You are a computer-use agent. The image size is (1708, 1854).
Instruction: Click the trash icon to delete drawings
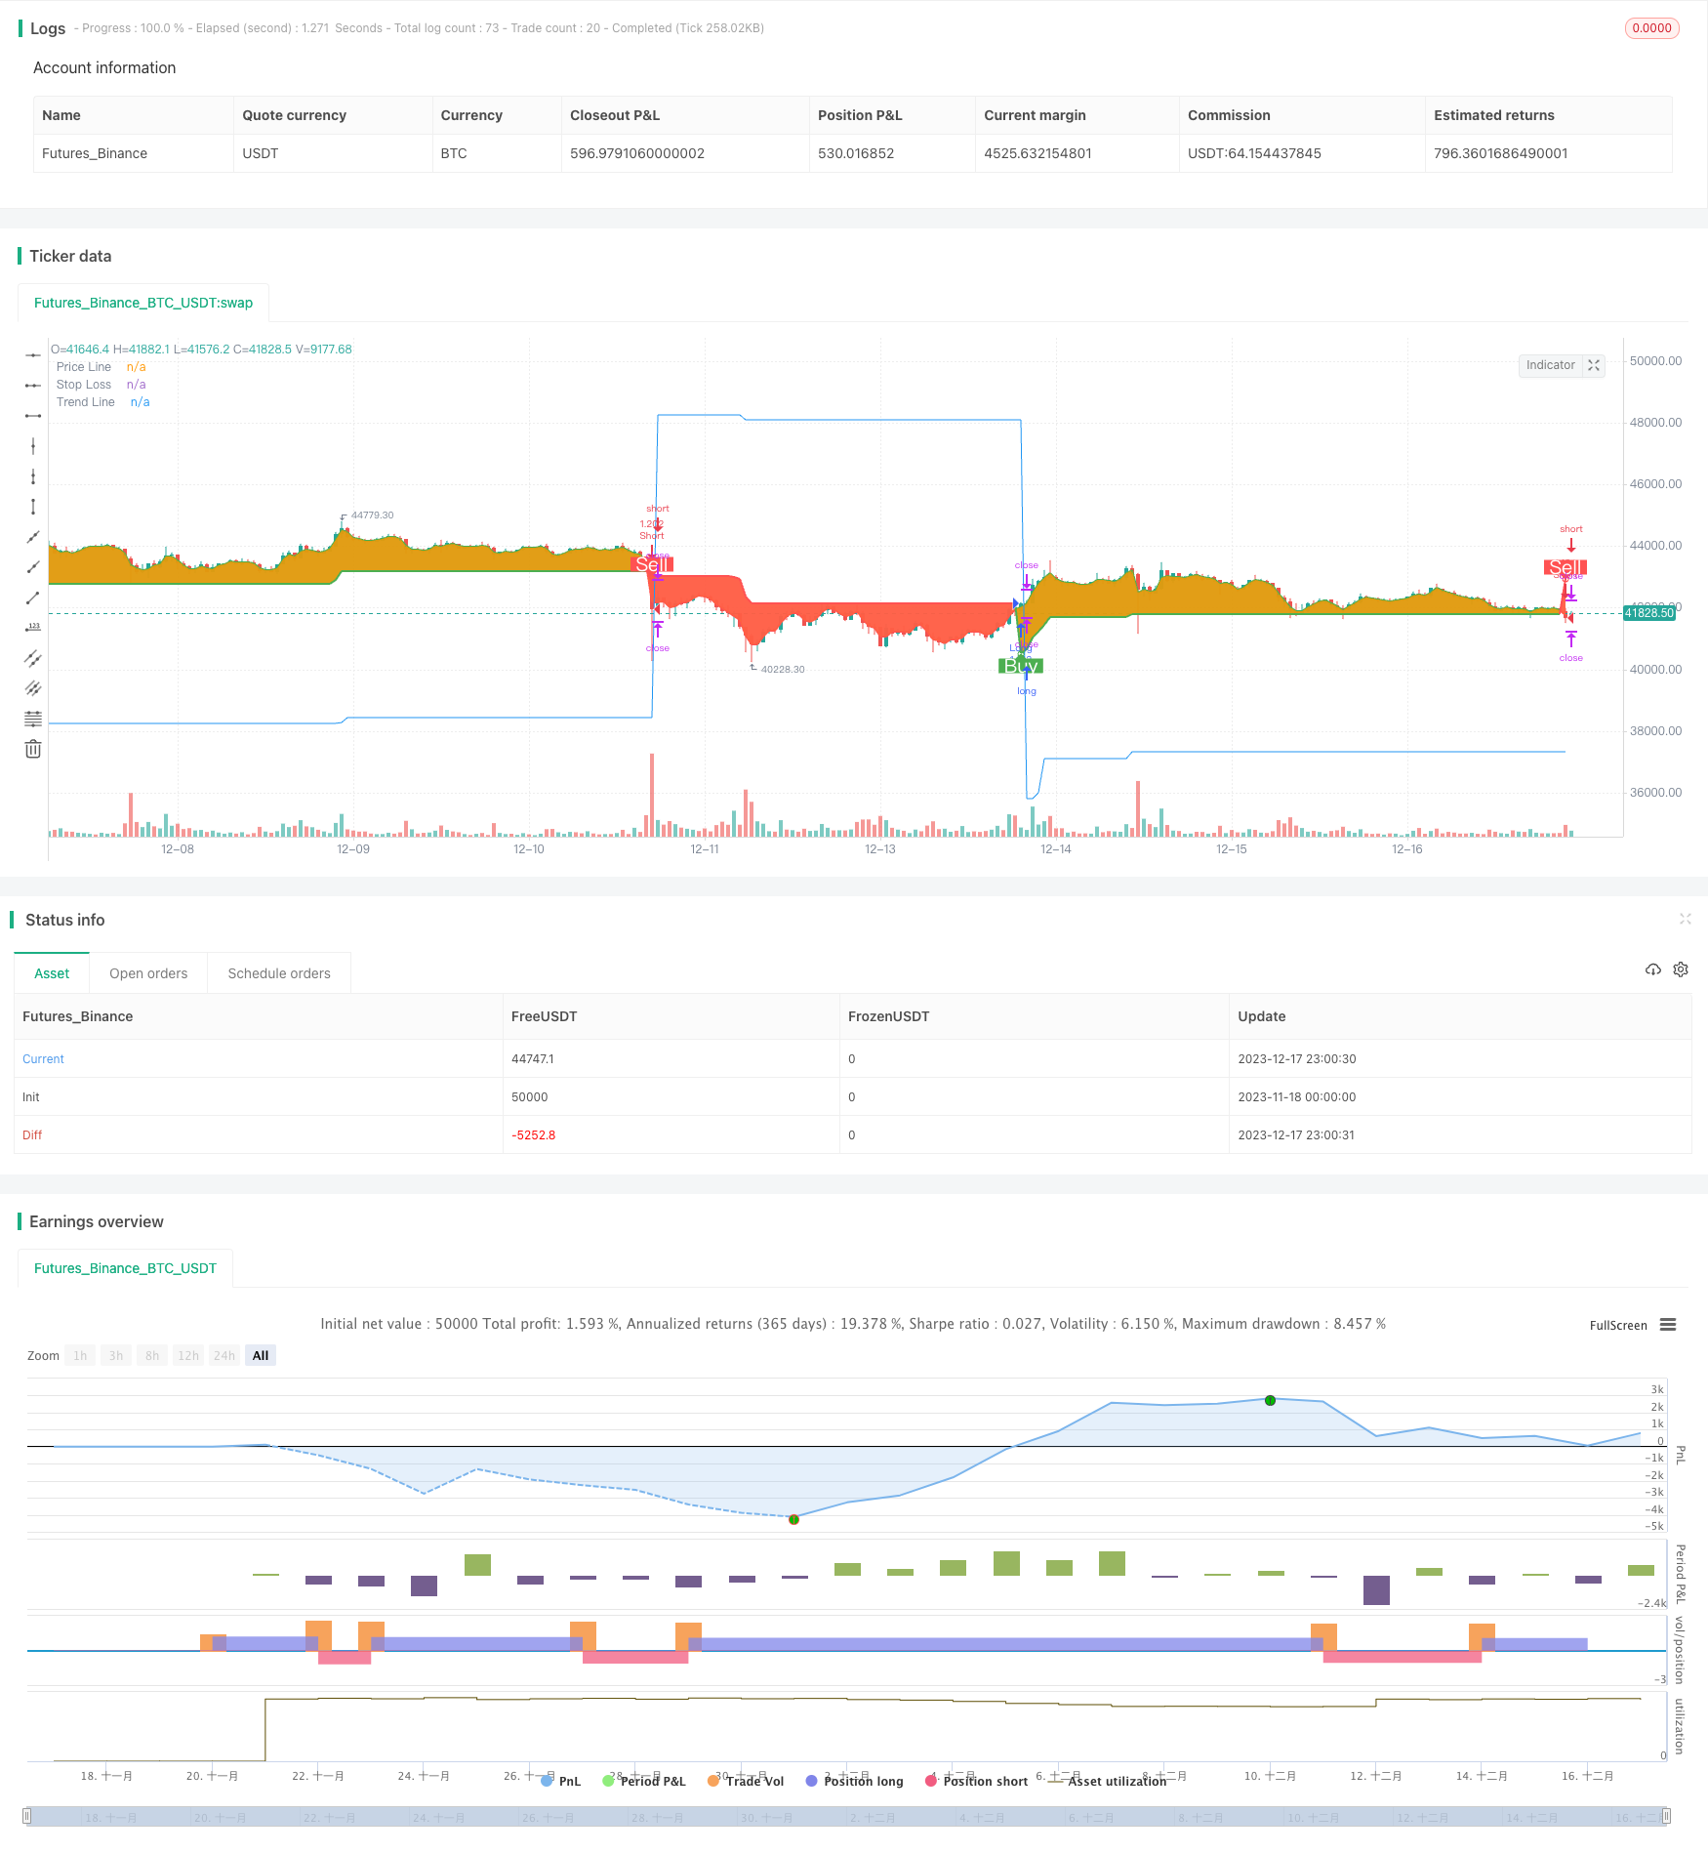[x=33, y=749]
